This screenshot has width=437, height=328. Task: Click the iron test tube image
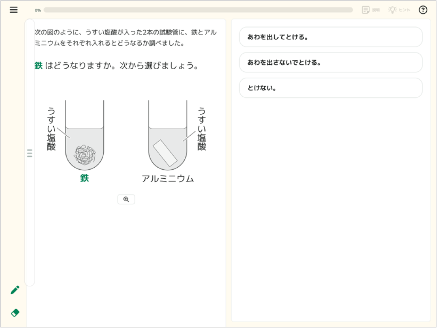[x=84, y=135]
